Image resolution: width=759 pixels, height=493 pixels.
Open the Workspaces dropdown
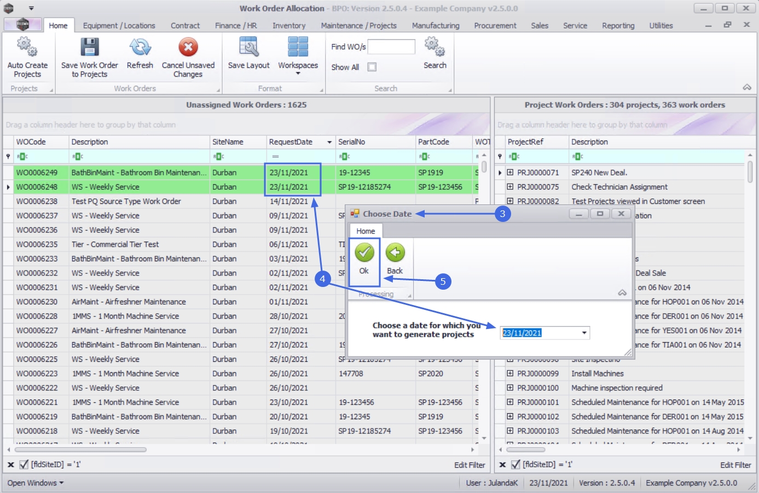tap(298, 56)
